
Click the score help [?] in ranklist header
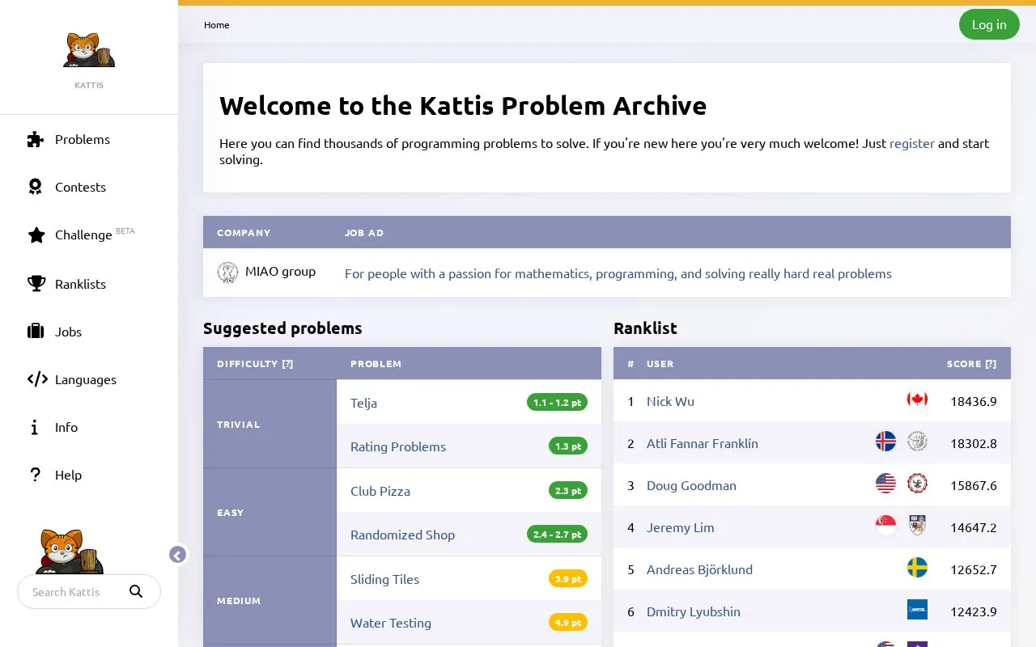991,364
